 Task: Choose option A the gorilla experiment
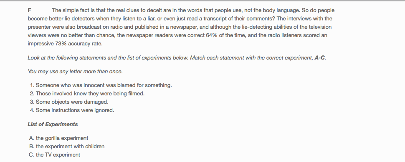[59, 138]
